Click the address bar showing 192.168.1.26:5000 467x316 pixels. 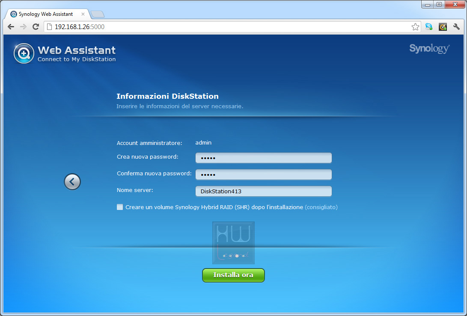(232, 27)
